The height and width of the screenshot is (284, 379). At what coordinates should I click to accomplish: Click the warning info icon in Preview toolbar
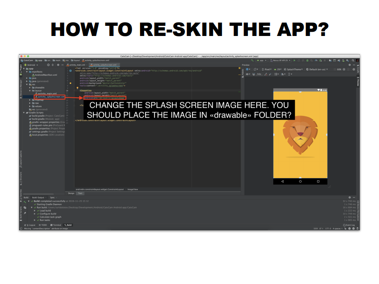click(x=354, y=69)
